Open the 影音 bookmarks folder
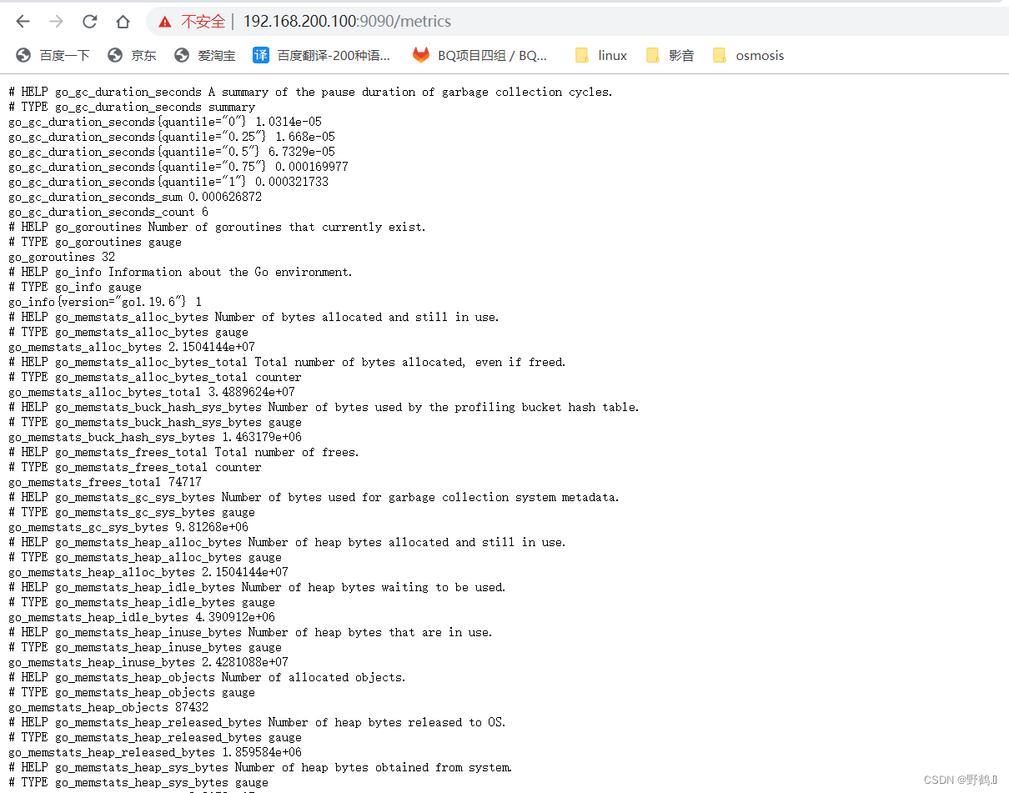Viewport: 1009px width, 793px height. pyautogui.click(x=670, y=55)
